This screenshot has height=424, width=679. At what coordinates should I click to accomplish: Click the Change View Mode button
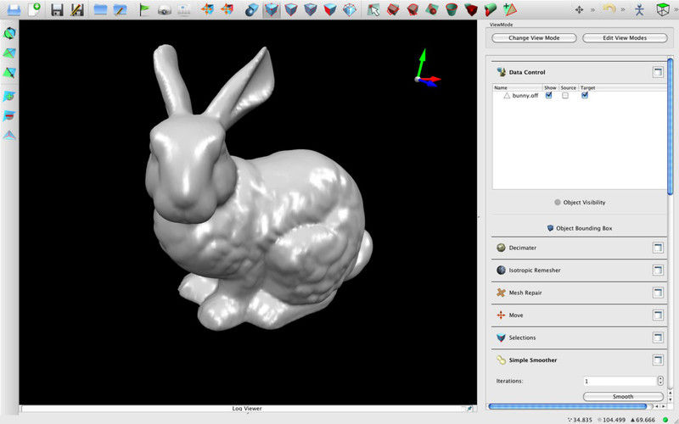click(x=534, y=37)
